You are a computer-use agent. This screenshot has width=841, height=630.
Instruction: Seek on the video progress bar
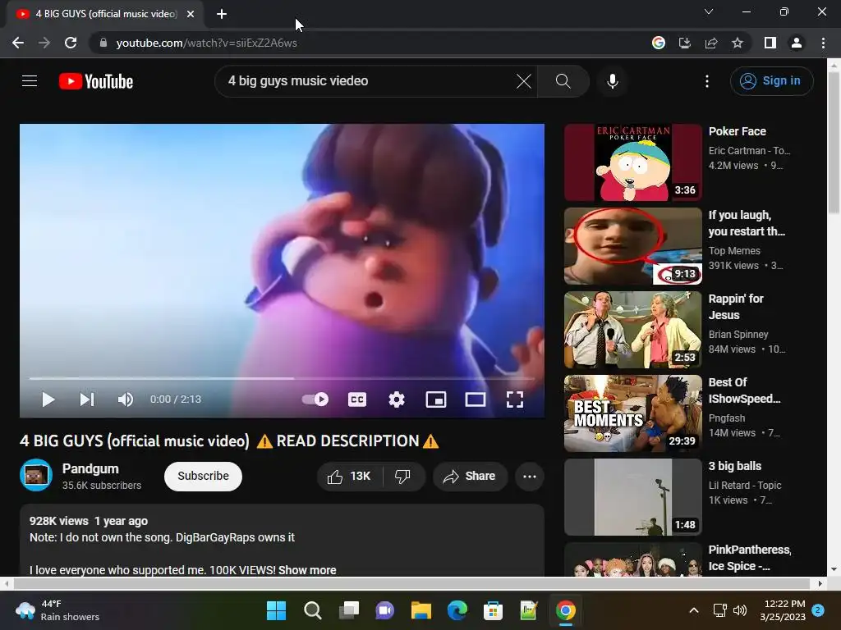click(x=282, y=378)
